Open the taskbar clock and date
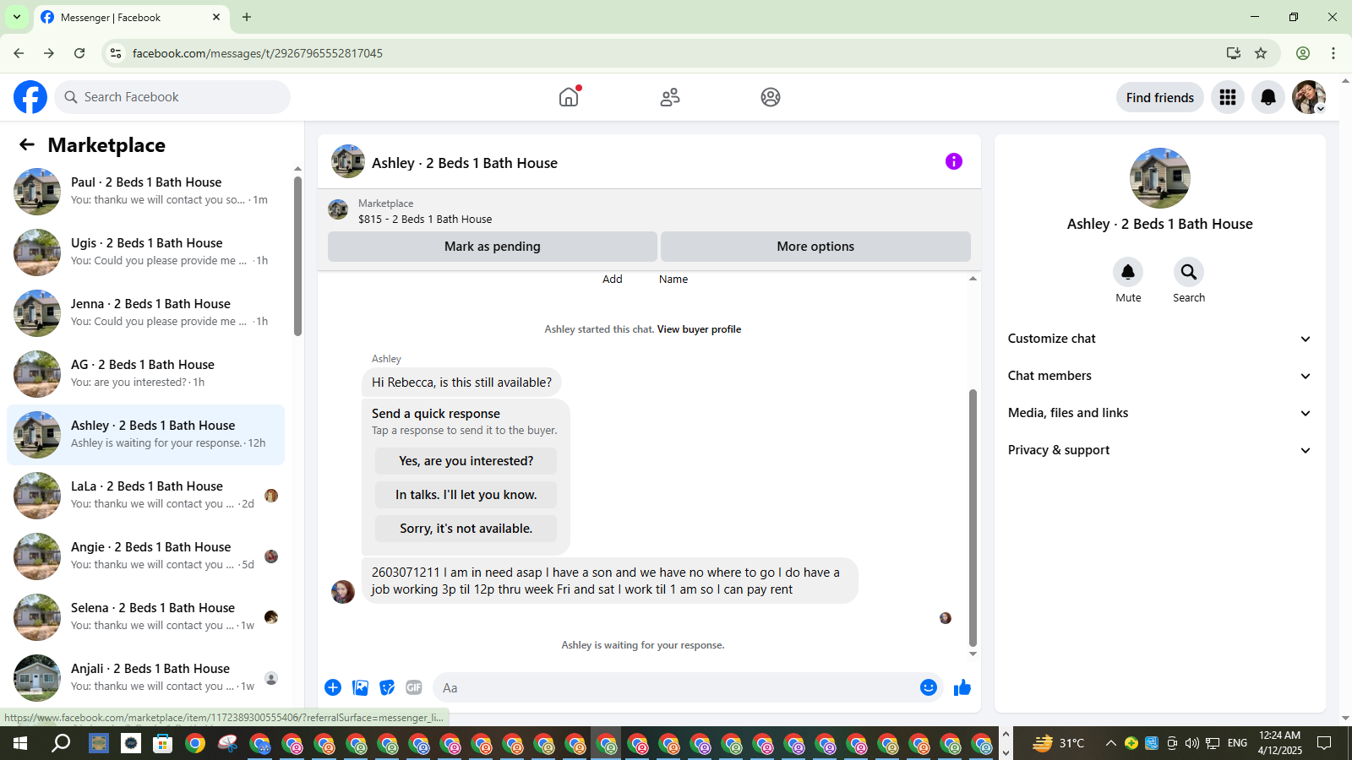This screenshot has height=760, width=1352. (1280, 743)
